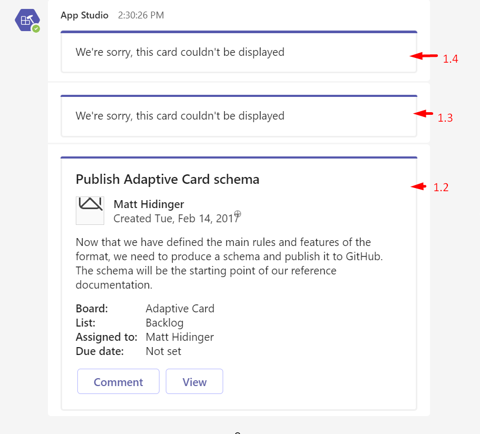The image size is (480, 434).
Task: Click the purple header bar of the bottom card
Action: [238, 157]
